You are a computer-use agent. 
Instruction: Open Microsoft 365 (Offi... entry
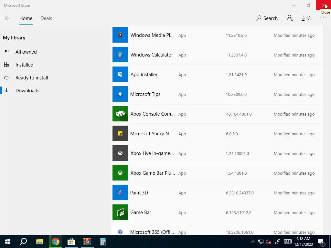tap(152, 232)
